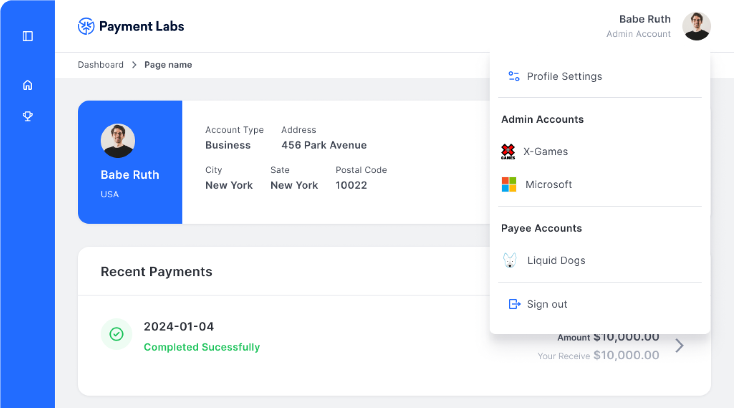Click the green success checkmark on the payment
This screenshot has height=408, width=734.
tap(116, 333)
